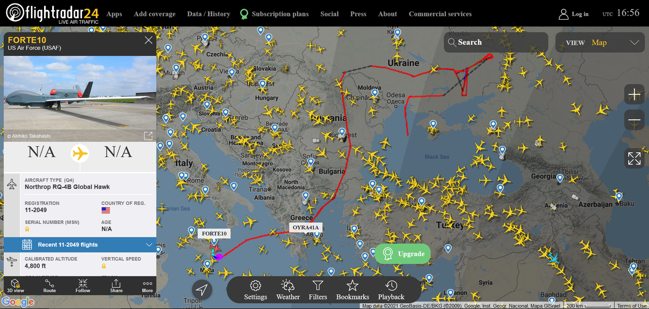Open the Subscription plans menu item

(x=274, y=14)
